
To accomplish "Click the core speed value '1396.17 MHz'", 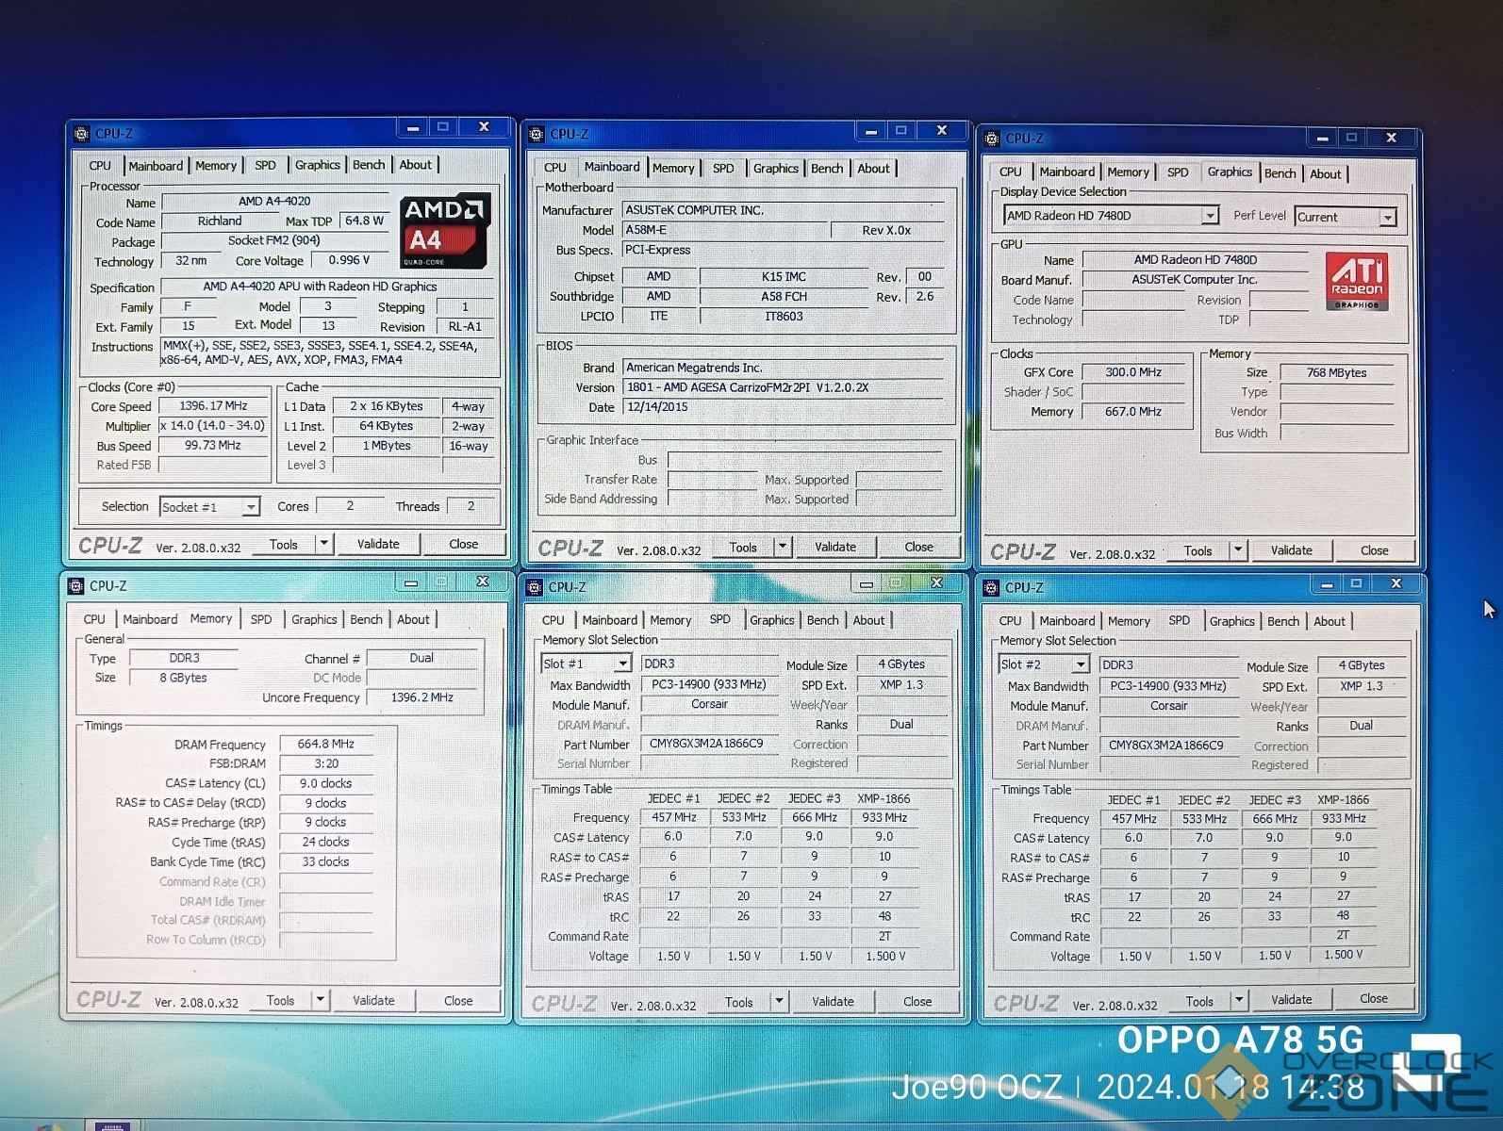I will pyautogui.click(x=213, y=406).
